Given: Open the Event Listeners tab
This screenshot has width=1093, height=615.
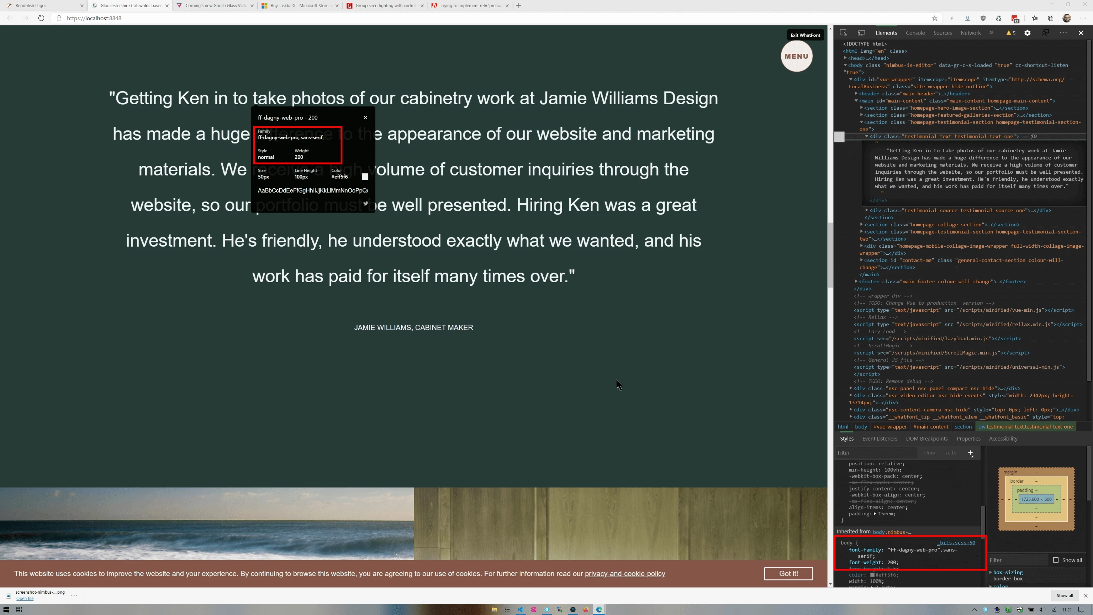Looking at the screenshot, I should (879, 438).
